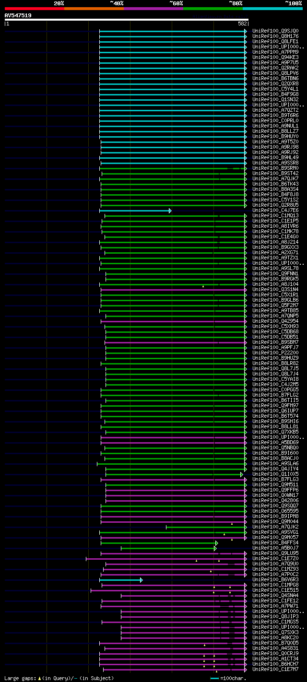
Task: Select label UniRef100_C1E7Z0
Action: tap(275, 558)
